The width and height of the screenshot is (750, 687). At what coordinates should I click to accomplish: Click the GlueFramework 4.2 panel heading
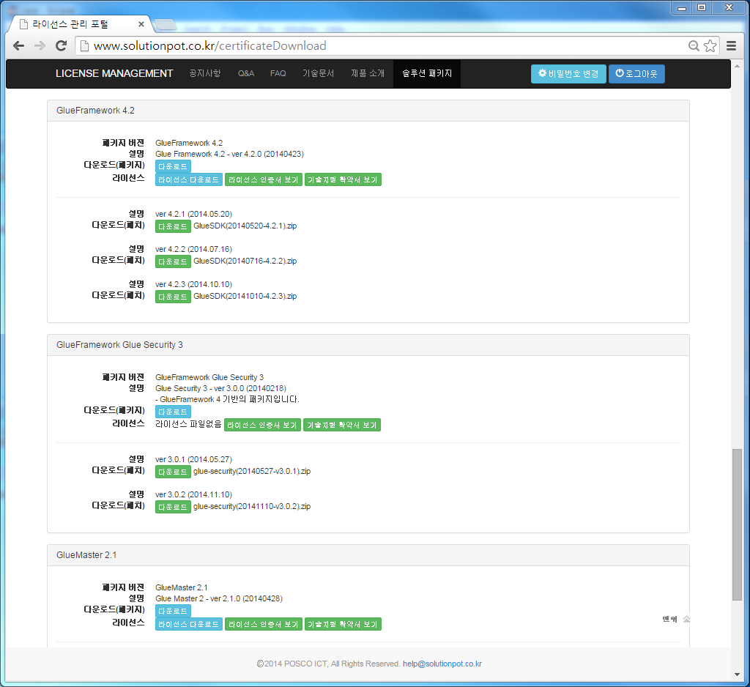368,111
